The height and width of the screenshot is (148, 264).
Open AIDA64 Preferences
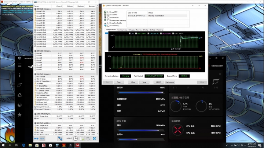(169, 82)
